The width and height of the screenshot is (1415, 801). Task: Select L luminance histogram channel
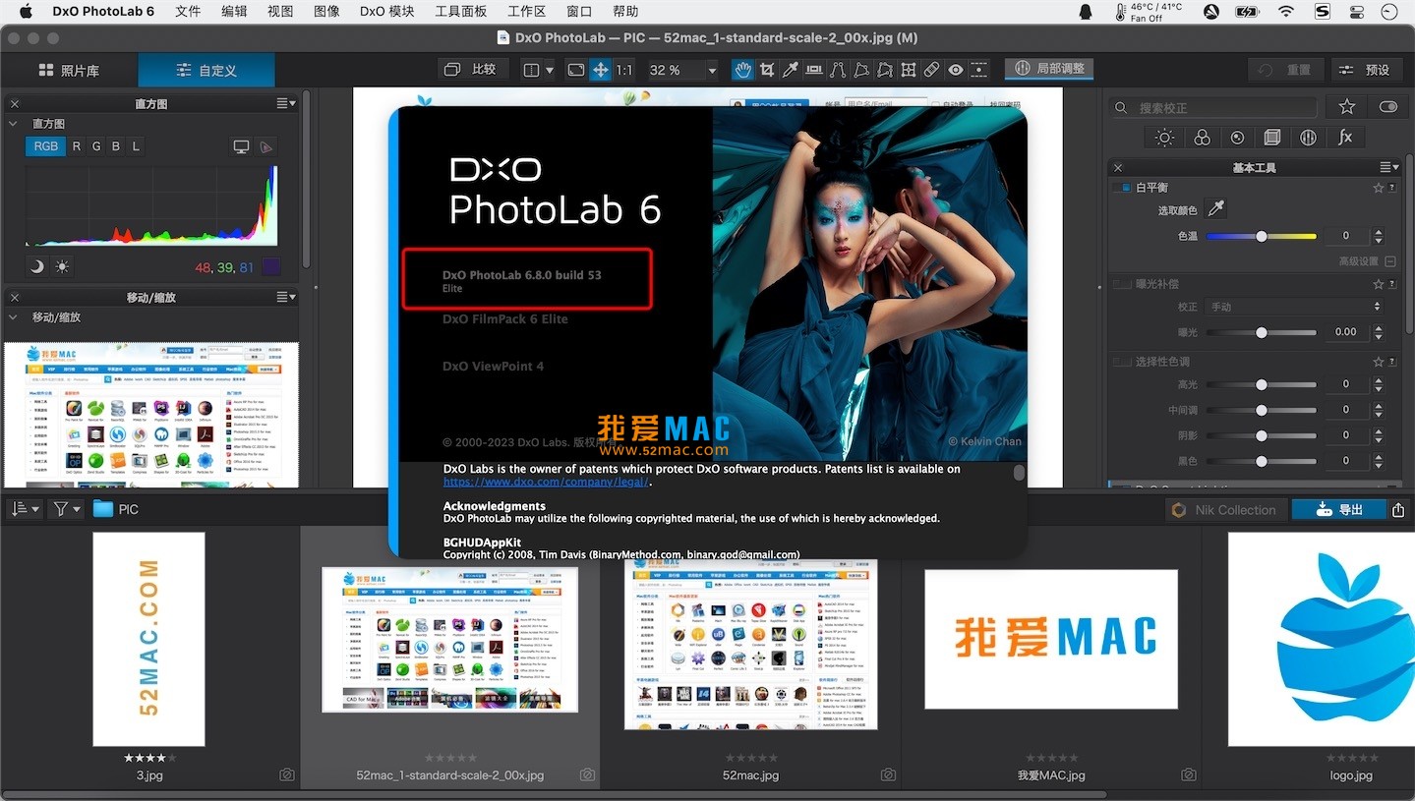tap(136, 146)
